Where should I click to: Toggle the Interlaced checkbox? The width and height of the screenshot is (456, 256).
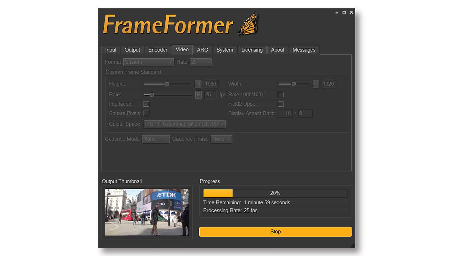pyautogui.click(x=146, y=104)
